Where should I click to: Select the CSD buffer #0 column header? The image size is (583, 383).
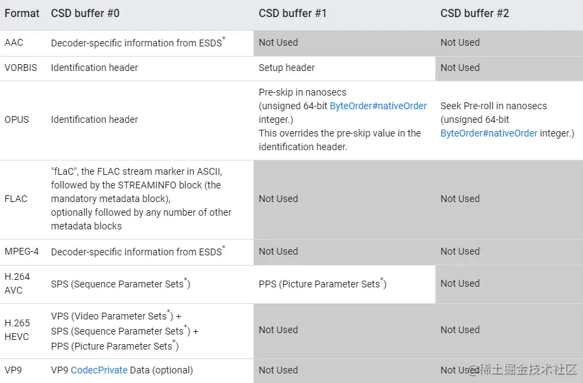(85, 14)
